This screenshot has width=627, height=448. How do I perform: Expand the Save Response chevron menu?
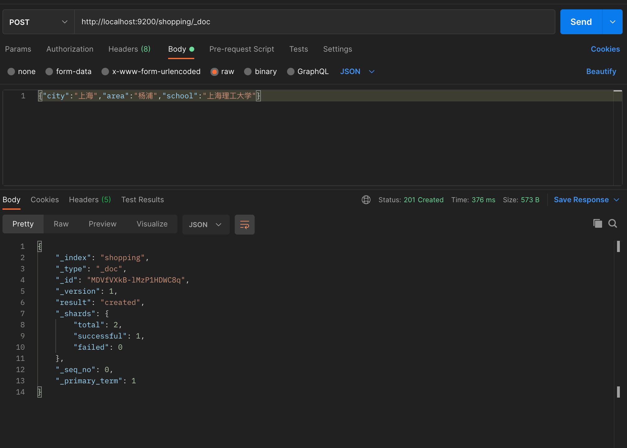616,200
